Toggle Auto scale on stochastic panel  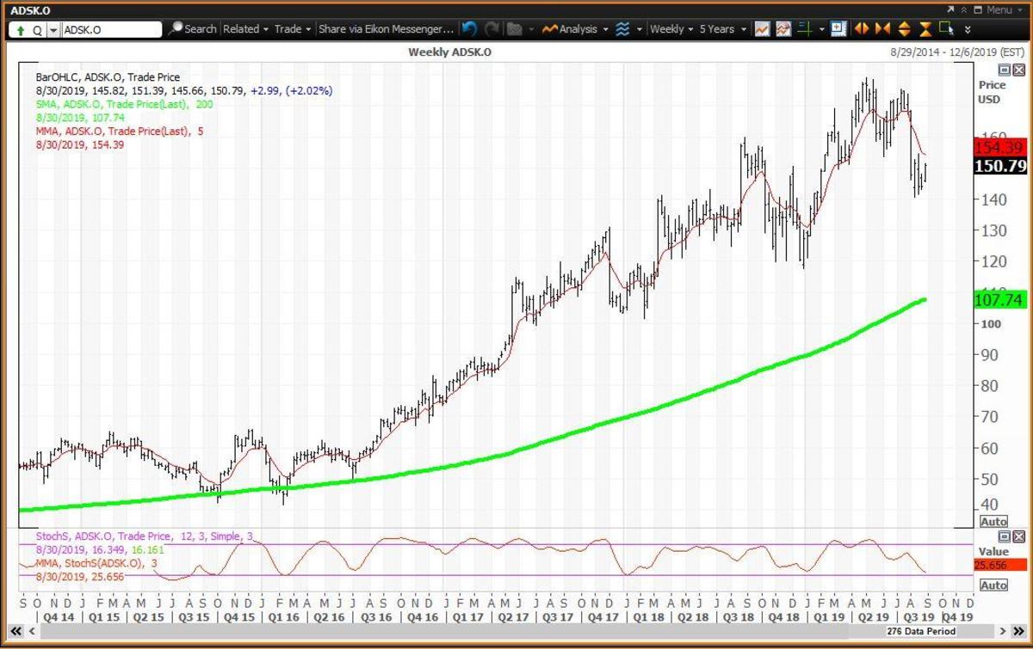tap(993, 585)
